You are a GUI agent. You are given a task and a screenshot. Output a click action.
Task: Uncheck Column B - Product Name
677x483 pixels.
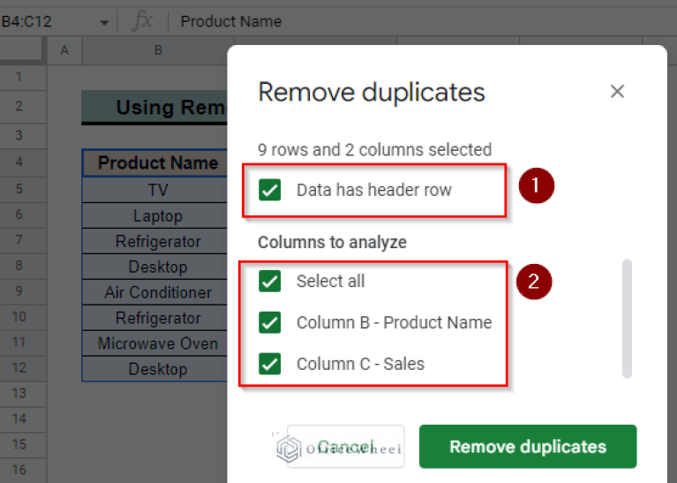click(270, 322)
